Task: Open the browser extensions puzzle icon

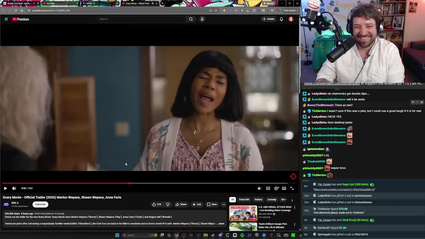Action: 254,10
